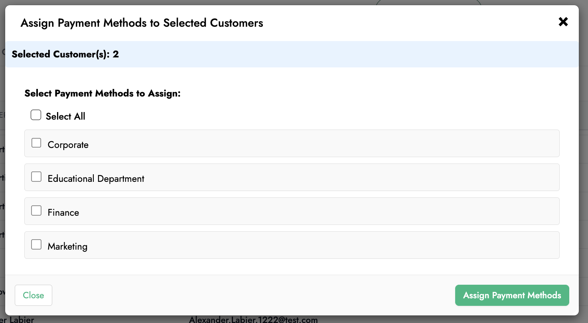Click the Alexander.Labier.1222@test.com email behind the dialog

(x=253, y=319)
